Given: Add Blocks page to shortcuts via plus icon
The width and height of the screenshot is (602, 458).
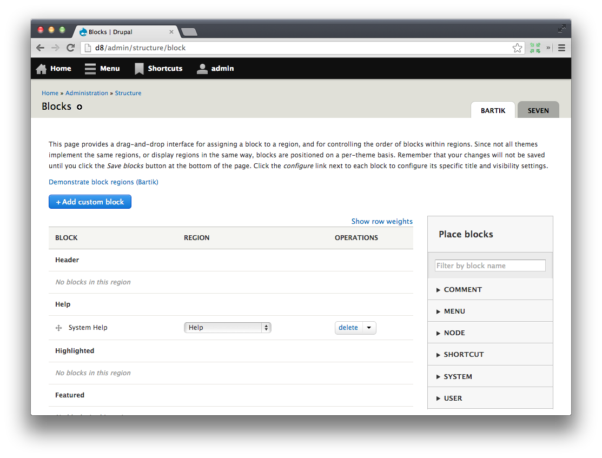Looking at the screenshot, I should (x=80, y=107).
